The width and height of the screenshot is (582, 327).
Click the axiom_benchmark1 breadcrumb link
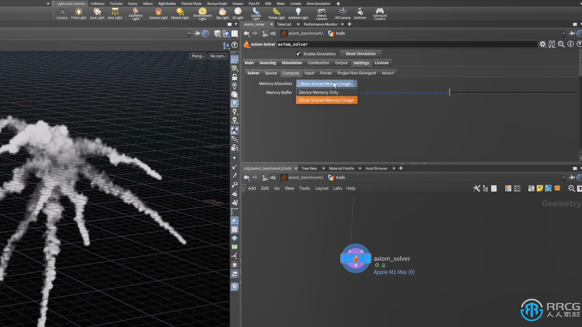pyautogui.click(x=305, y=34)
